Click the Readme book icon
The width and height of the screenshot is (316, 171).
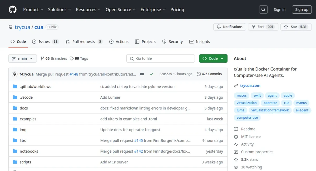(x=236, y=129)
